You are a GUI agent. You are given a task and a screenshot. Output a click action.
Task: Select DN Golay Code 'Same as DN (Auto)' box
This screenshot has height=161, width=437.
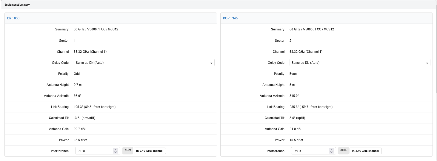[144, 63]
